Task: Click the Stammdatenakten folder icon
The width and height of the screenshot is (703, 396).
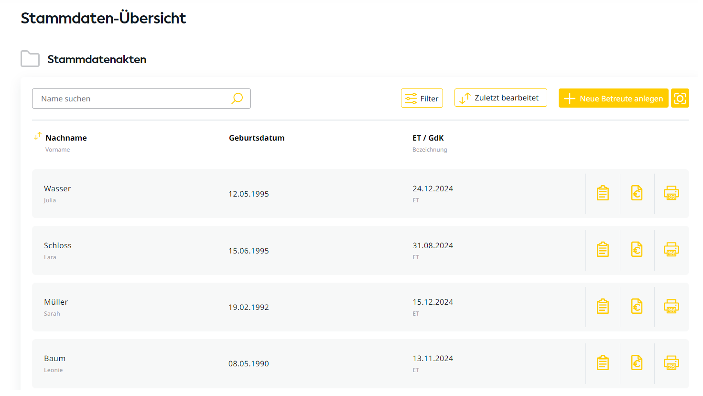Action: 30,59
